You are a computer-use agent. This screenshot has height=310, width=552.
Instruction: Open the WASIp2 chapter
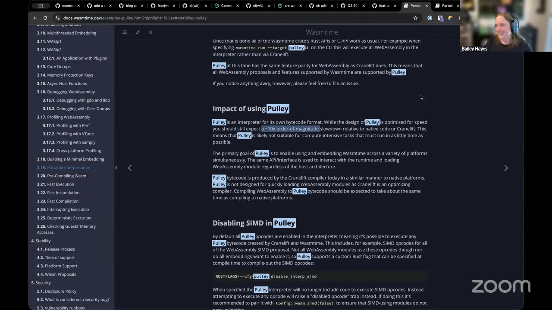pos(49,50)
